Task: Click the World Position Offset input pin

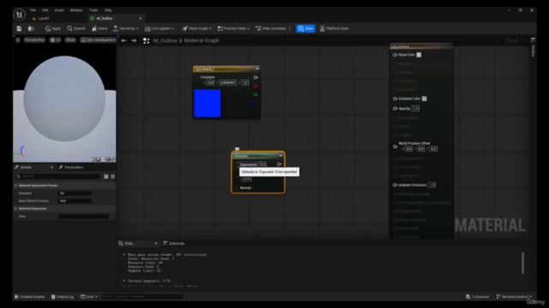Action: (x=395, y=147)
